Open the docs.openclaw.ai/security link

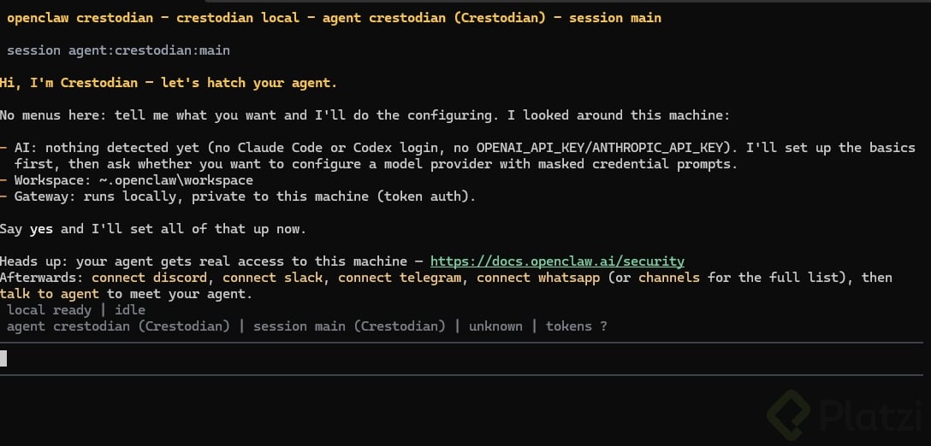557,261
